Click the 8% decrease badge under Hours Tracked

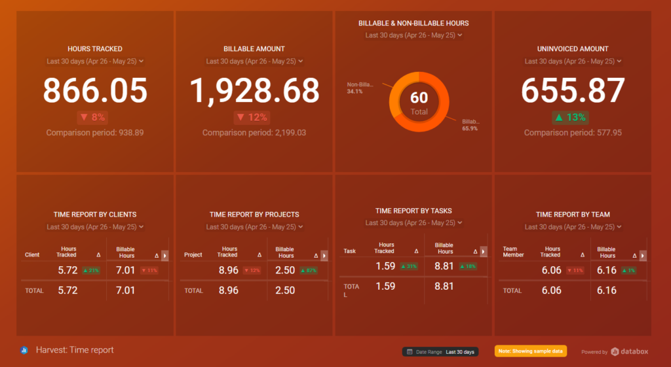[93, 118]
